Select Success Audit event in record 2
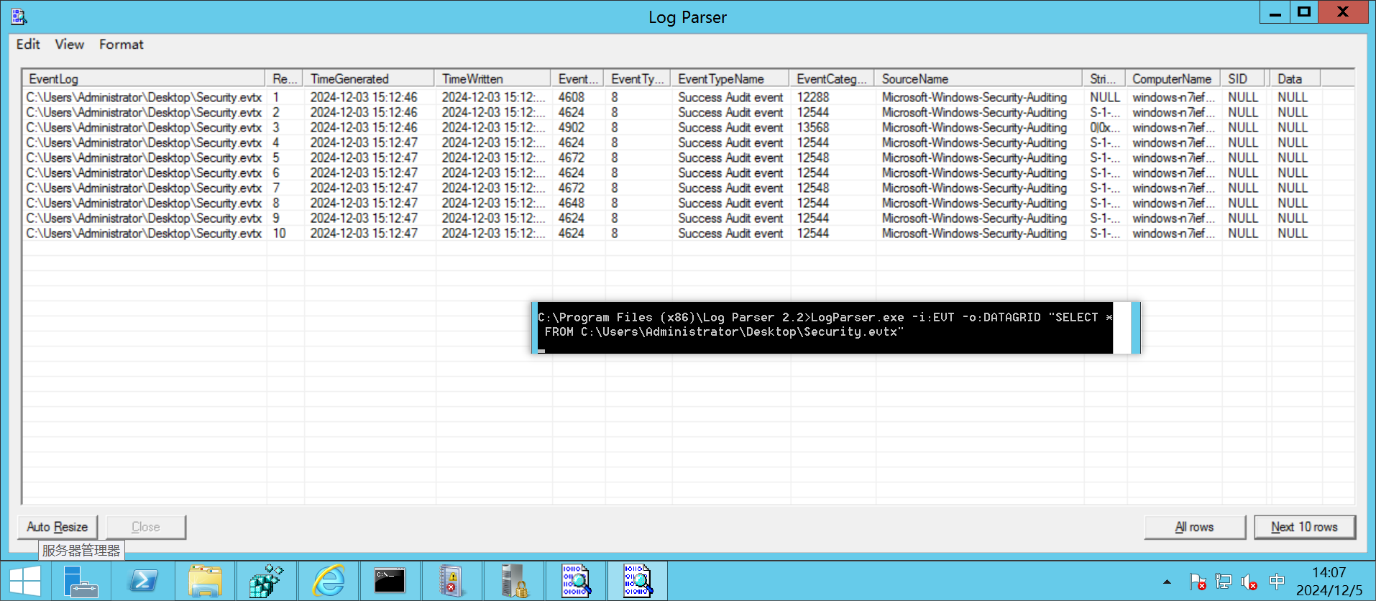 coord(730,112)
